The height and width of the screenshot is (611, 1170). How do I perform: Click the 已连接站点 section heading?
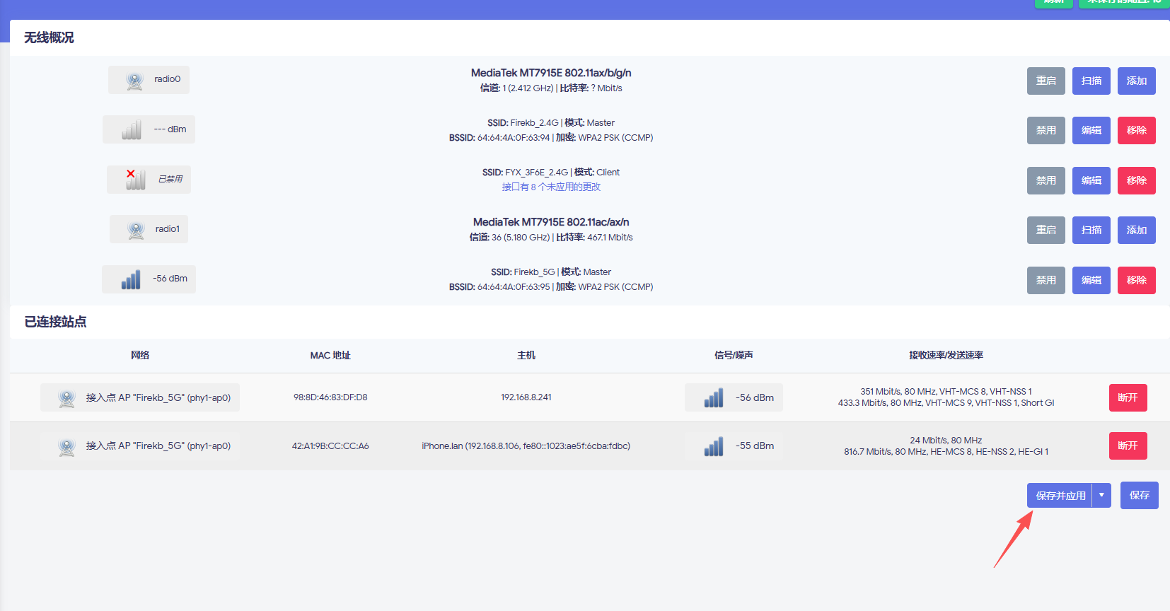pos(55,322)
